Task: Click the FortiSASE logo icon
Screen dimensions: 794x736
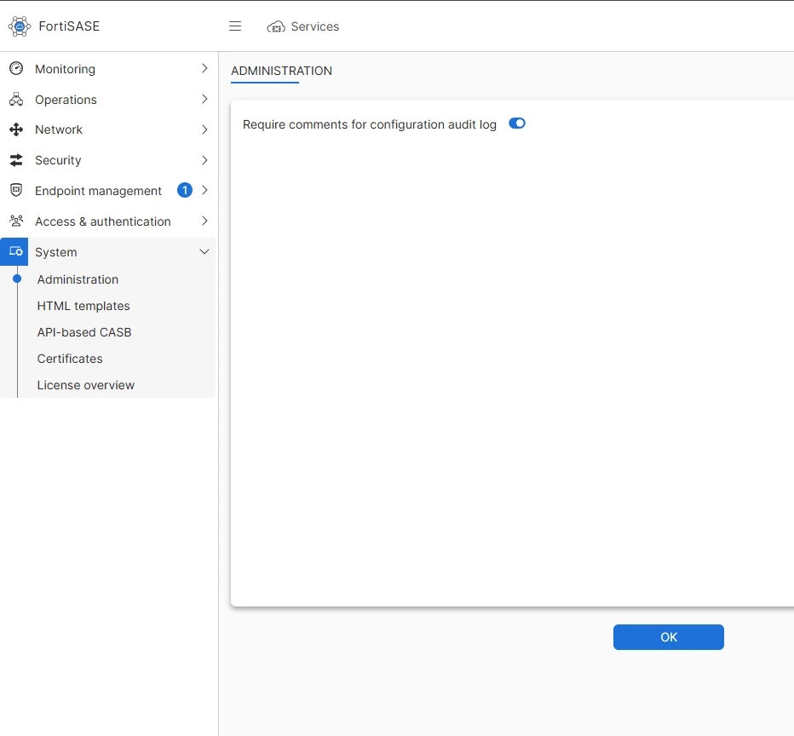Action: coord(20,26)
